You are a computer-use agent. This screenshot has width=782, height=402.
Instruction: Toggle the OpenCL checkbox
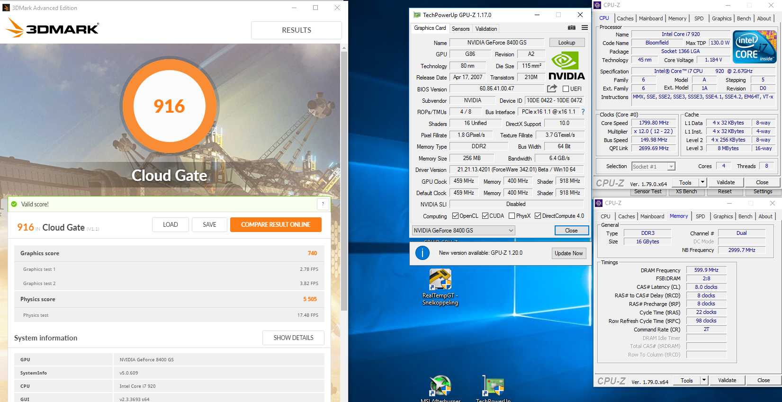(x=455, y=216)
